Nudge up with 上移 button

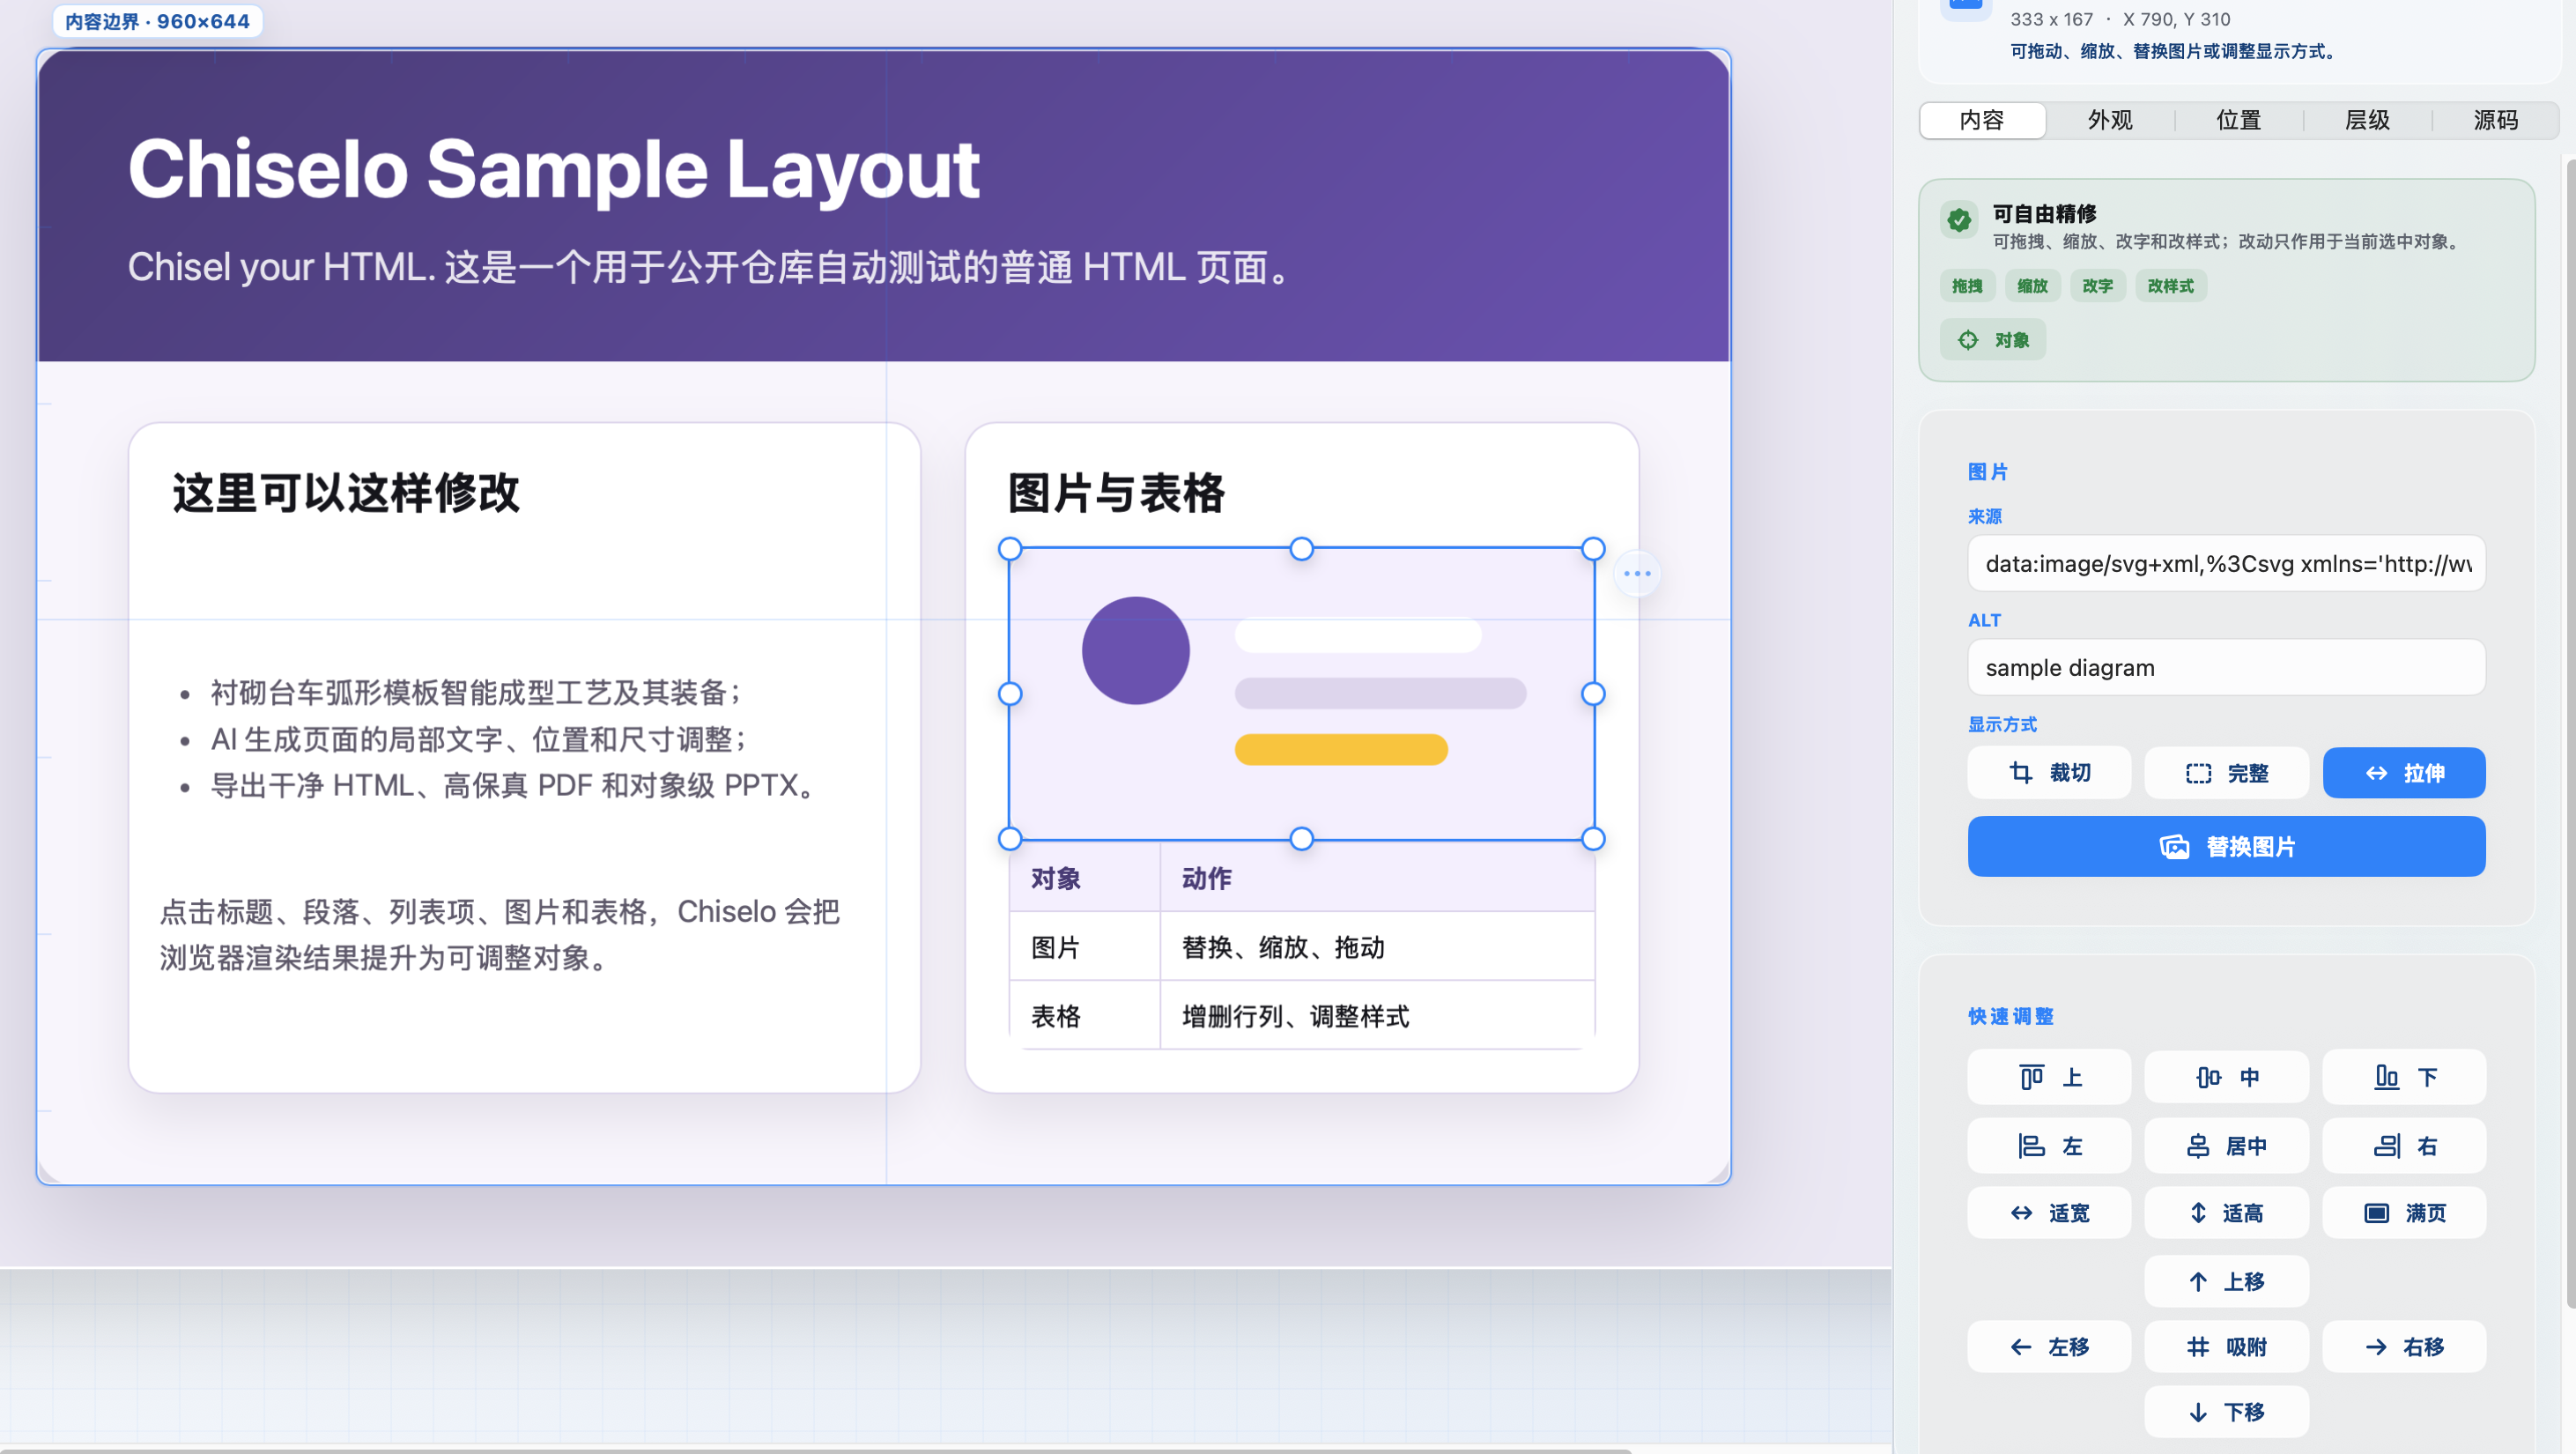pyautogui.click(x=2226, y=1281)
